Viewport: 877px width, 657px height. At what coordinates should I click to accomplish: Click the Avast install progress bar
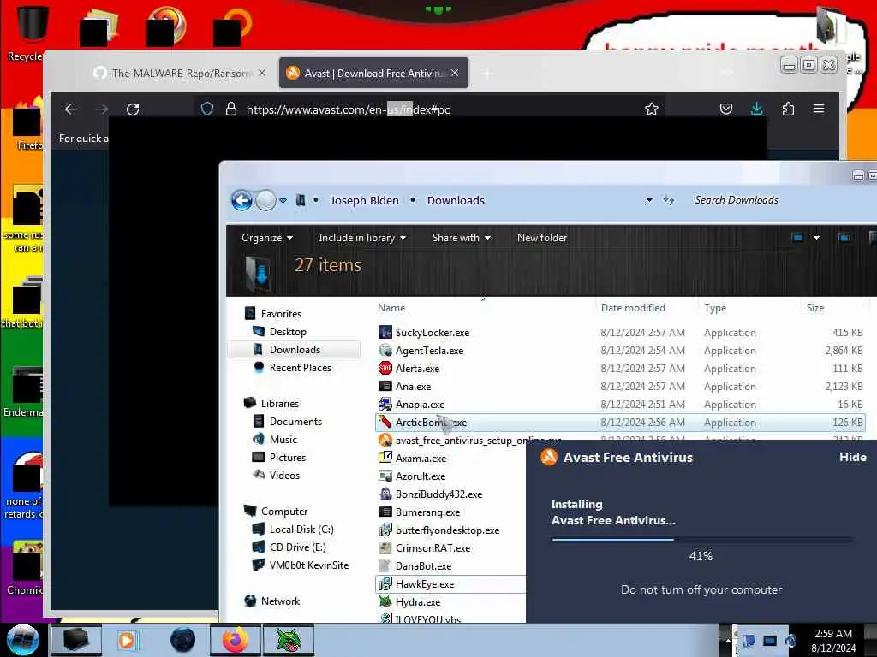click(701, 540)
